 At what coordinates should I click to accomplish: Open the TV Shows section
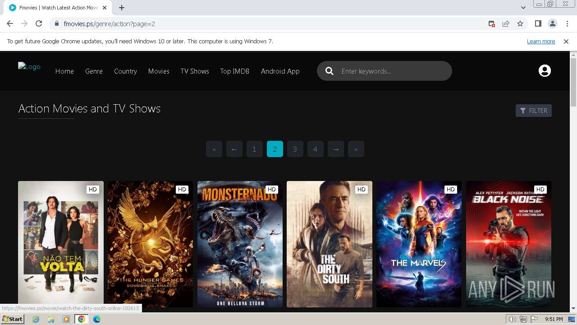(195, 71)
